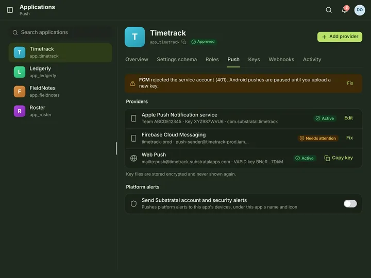Image resolution: width=371 pixels, height=278 pixels.
Task: Edit Apple Push Notification service provider
Action: [348, 118]
